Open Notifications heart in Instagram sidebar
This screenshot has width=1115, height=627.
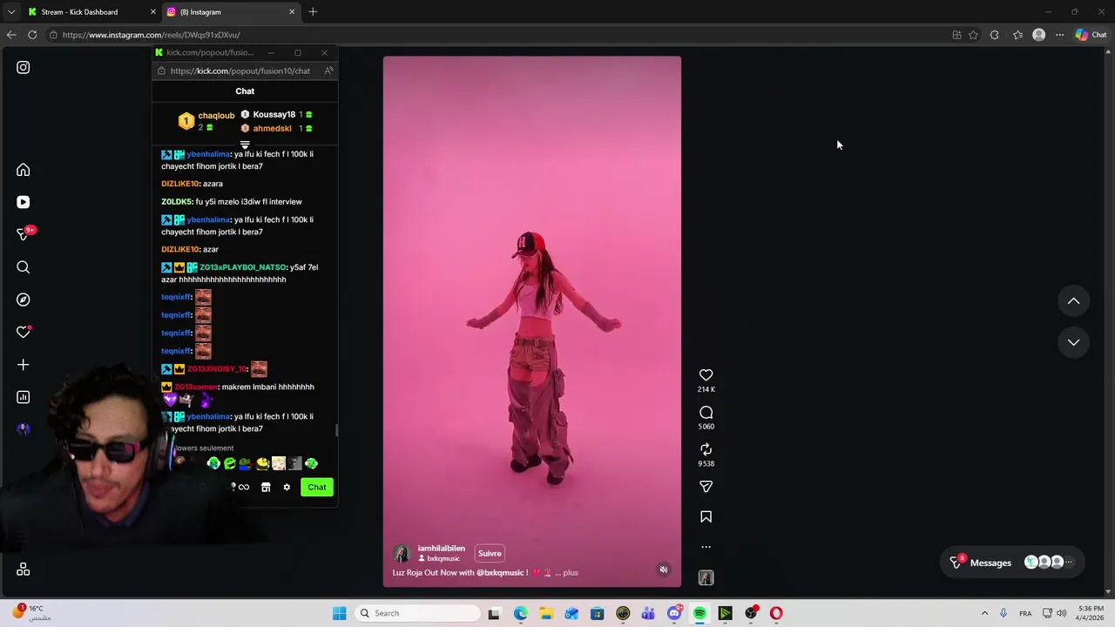[x=24, y=332]
